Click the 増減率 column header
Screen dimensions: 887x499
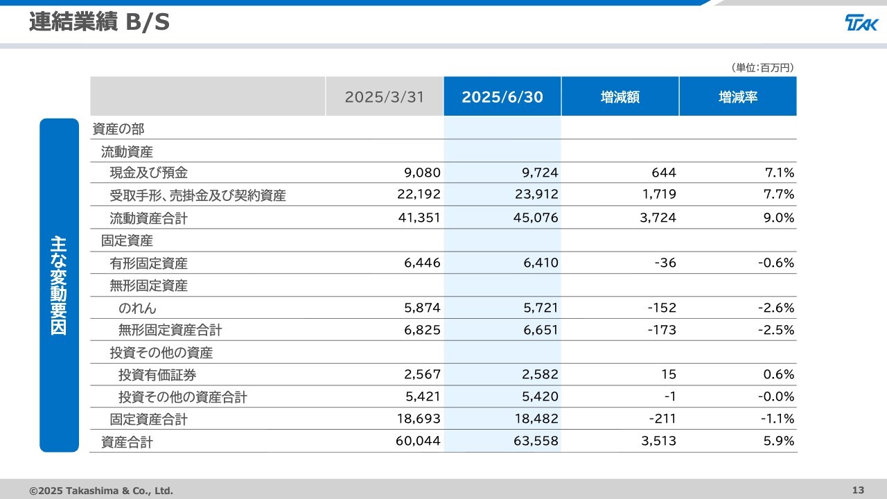tap(738, 96)
